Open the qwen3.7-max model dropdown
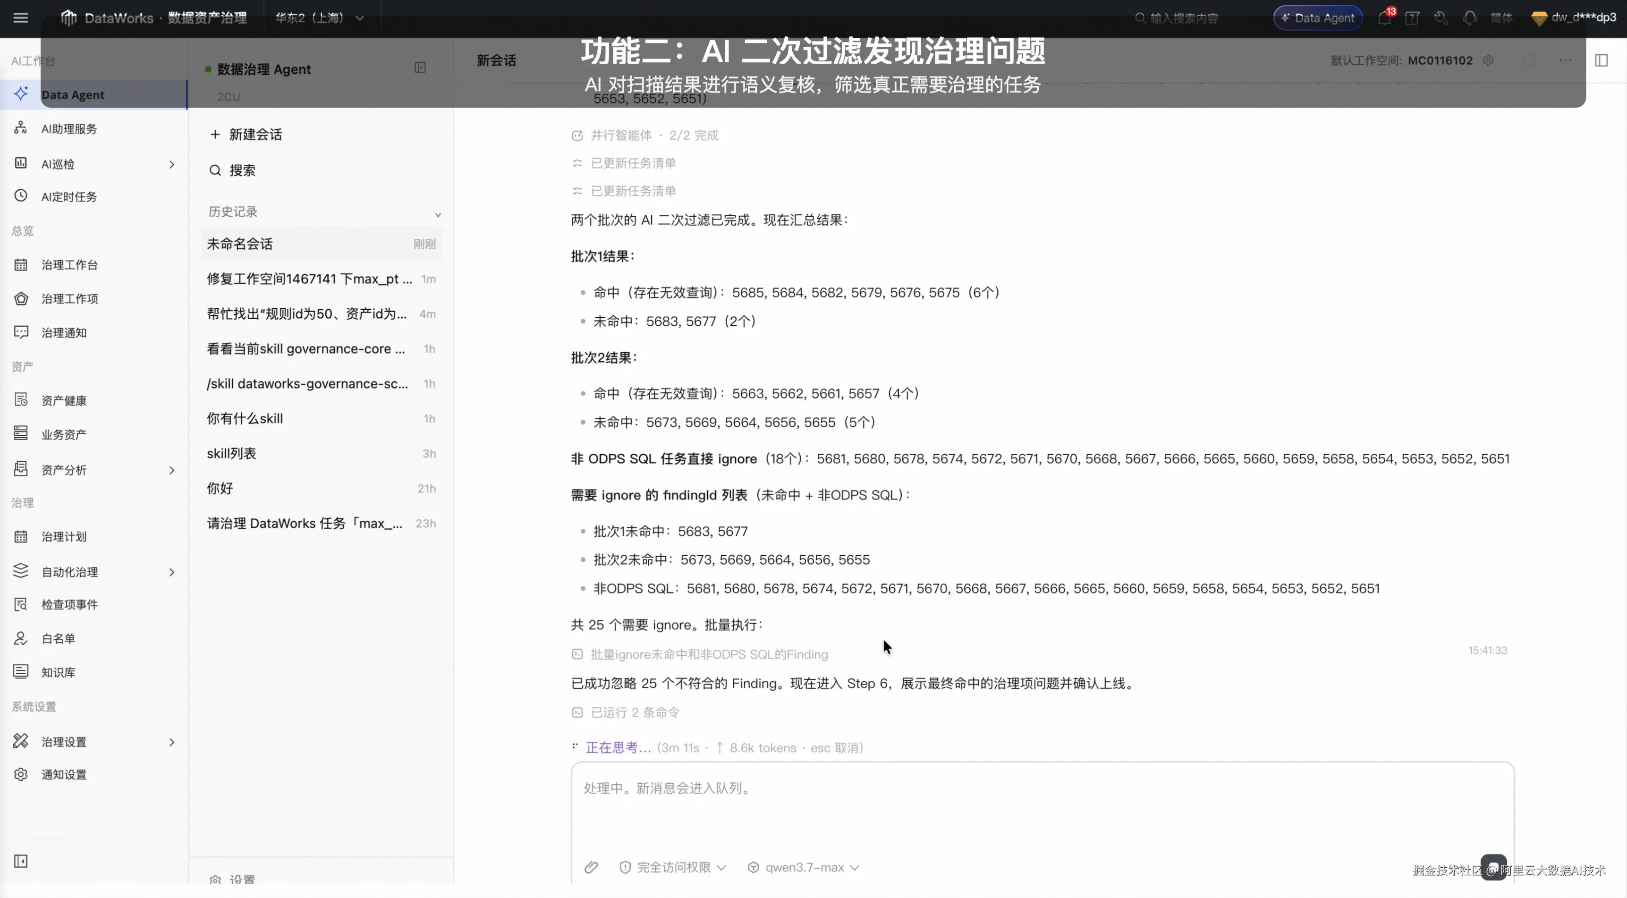Screen dimensions: 1627x898 [x=804, y=867]
